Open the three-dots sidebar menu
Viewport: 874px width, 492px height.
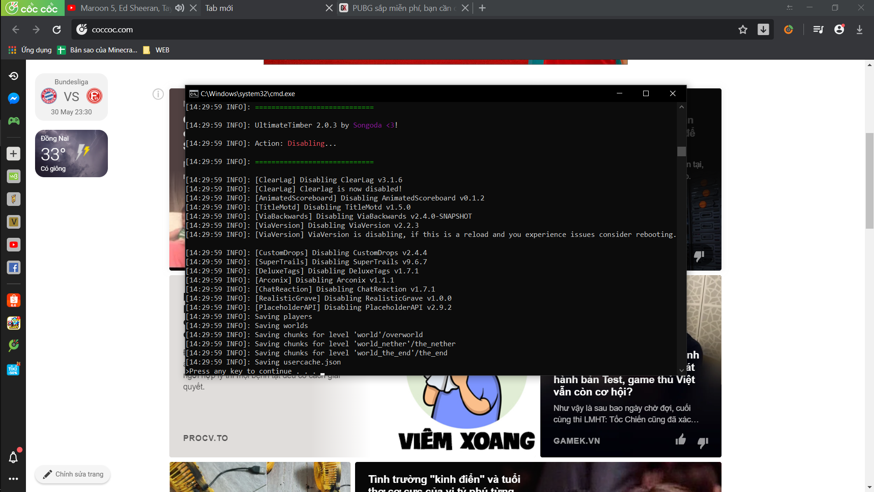14,479
